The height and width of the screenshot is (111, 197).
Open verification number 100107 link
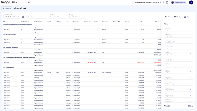[x=23, y=88]
